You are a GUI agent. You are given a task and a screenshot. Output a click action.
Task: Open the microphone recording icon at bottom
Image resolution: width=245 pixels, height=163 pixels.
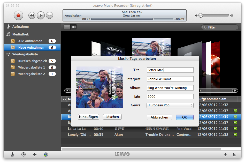12,154
